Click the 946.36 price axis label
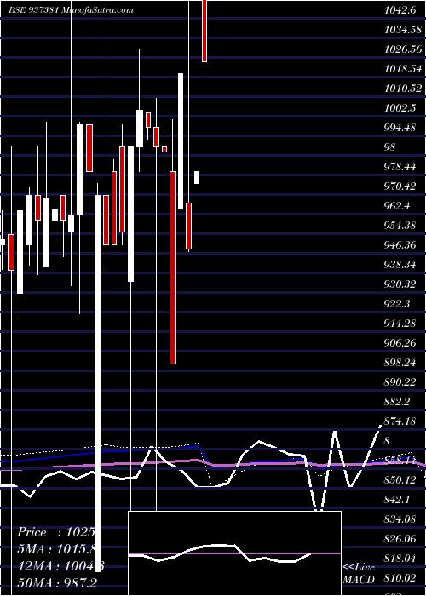 (x=400, y=245)
